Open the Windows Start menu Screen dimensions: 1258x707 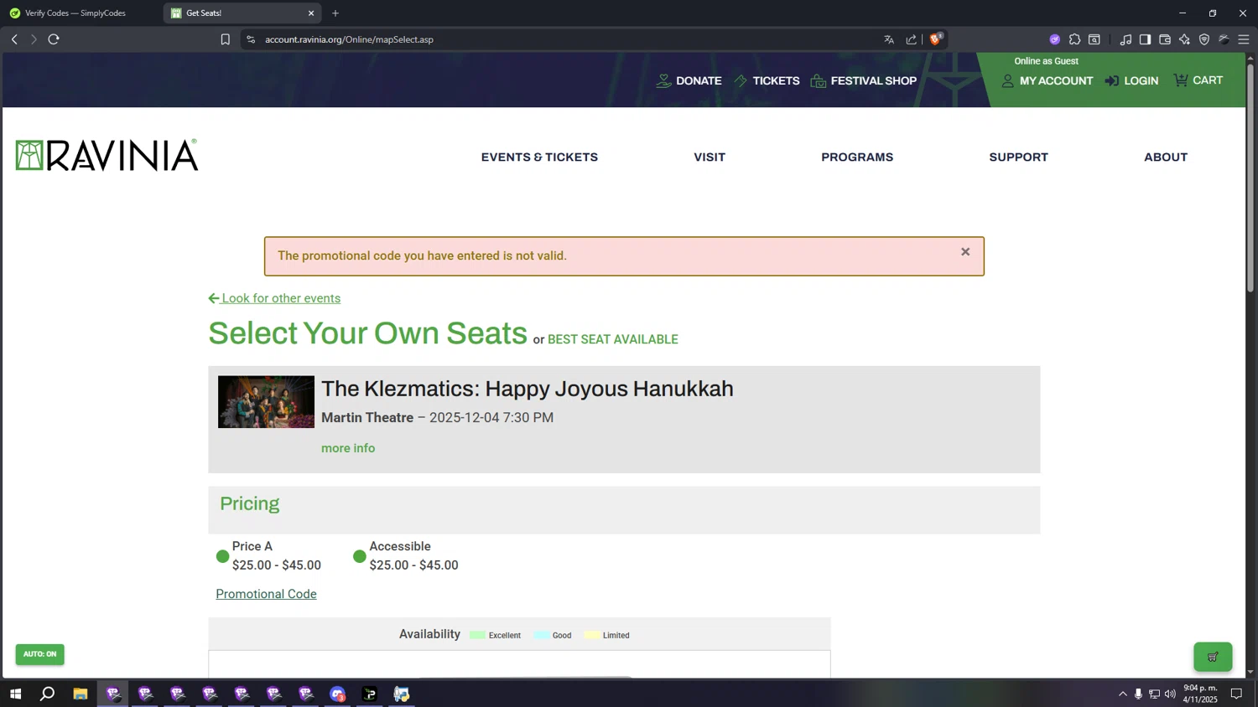(x=15, y=694)
